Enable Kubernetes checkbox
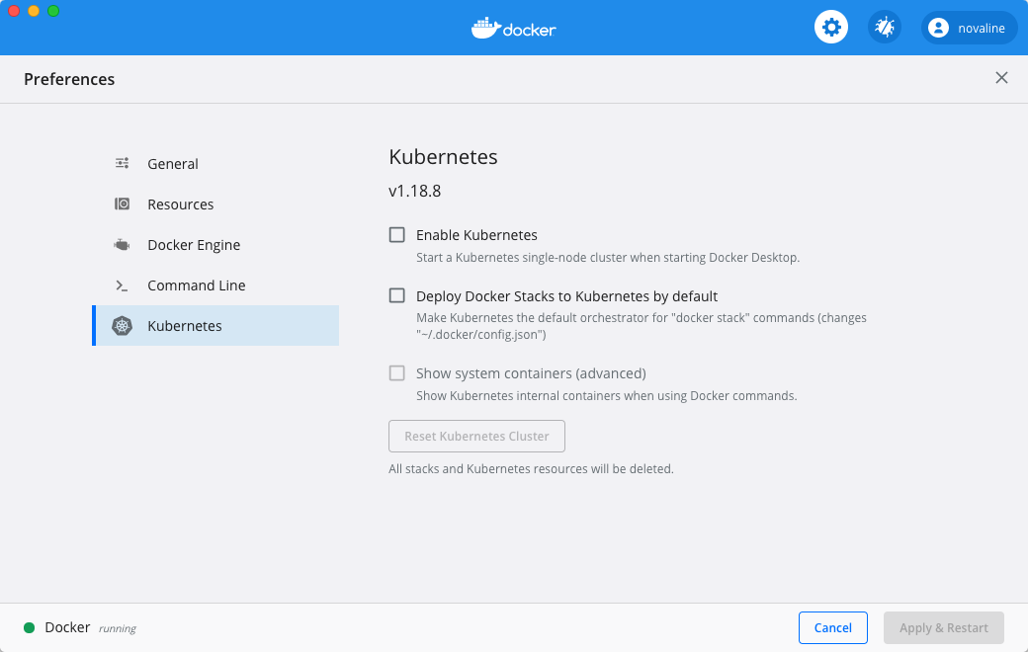1028x652 pixels. coord(396,234)
